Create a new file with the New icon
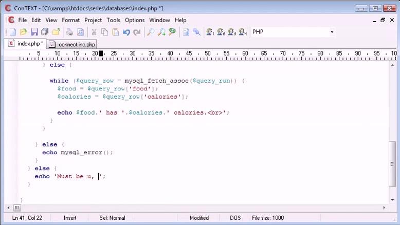400x225 pixels. pyautogui.click(x=13, y=32)
